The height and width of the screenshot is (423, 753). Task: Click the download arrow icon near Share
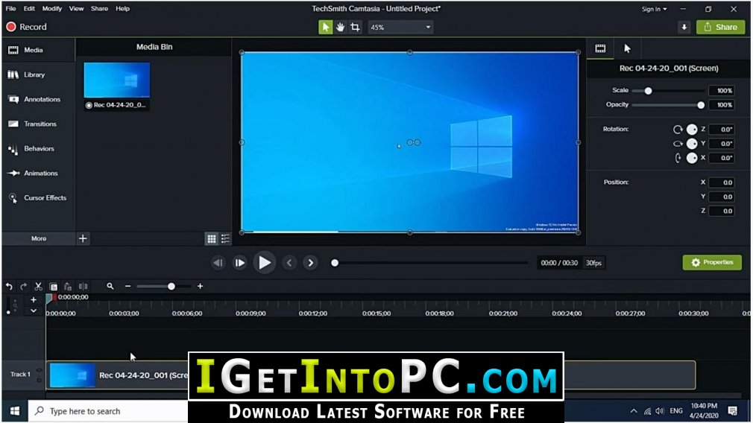(684, 28)
